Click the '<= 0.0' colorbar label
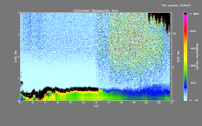Screen dimensions: 202x126 [x=194, y=100]
